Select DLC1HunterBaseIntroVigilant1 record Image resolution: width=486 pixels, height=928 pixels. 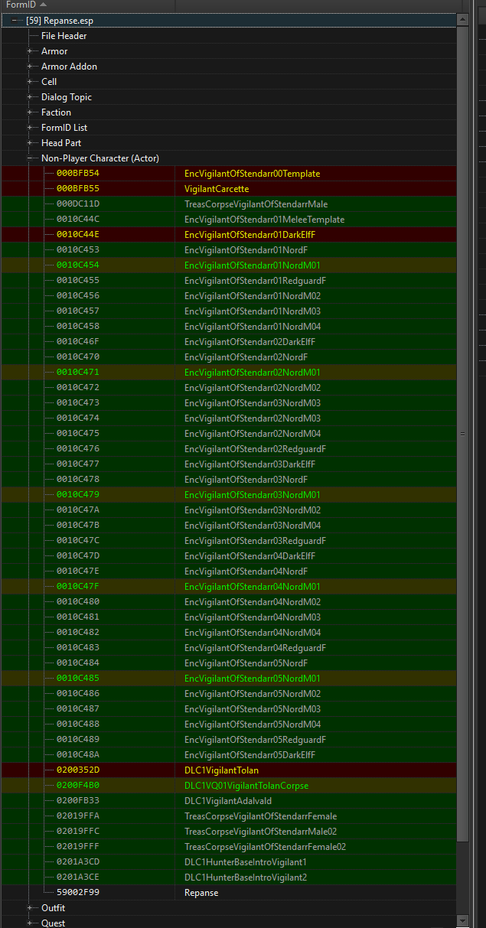click(229, 862)
